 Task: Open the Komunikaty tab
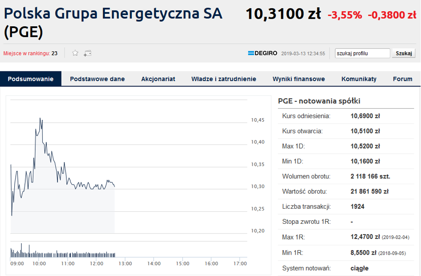(x=359, y=79)
